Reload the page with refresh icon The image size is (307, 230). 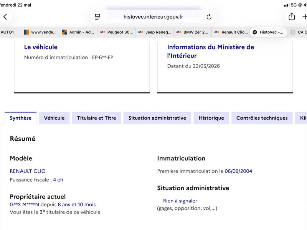[209, 17]
